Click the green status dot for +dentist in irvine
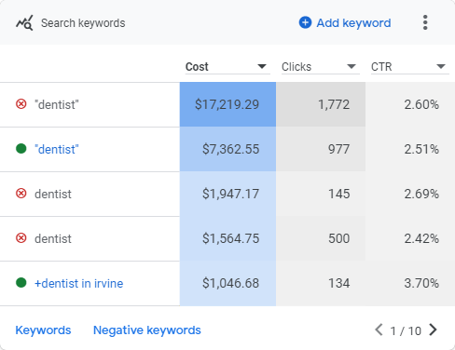The height and width of the screenshot is (350, 455). (21, 283)
